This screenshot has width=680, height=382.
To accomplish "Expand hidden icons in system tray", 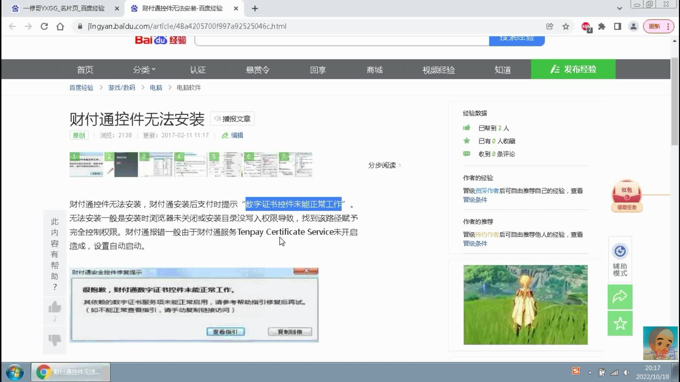I will click(590, 372).
